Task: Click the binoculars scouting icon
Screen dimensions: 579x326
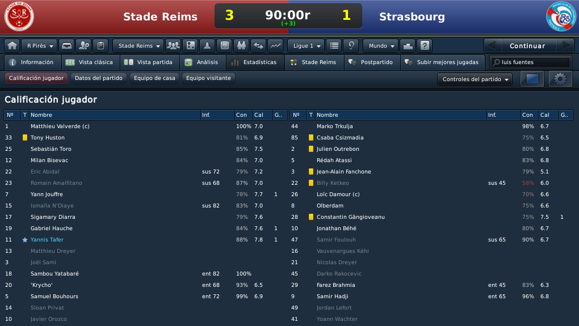Action: pyautogui.click(x=241, y=46)
